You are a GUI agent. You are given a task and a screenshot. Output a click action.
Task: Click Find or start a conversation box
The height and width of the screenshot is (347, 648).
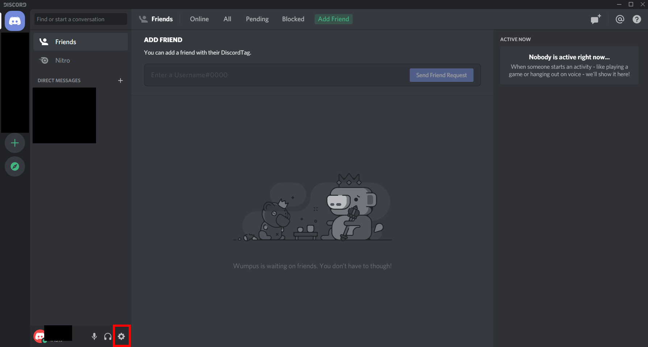80,19
